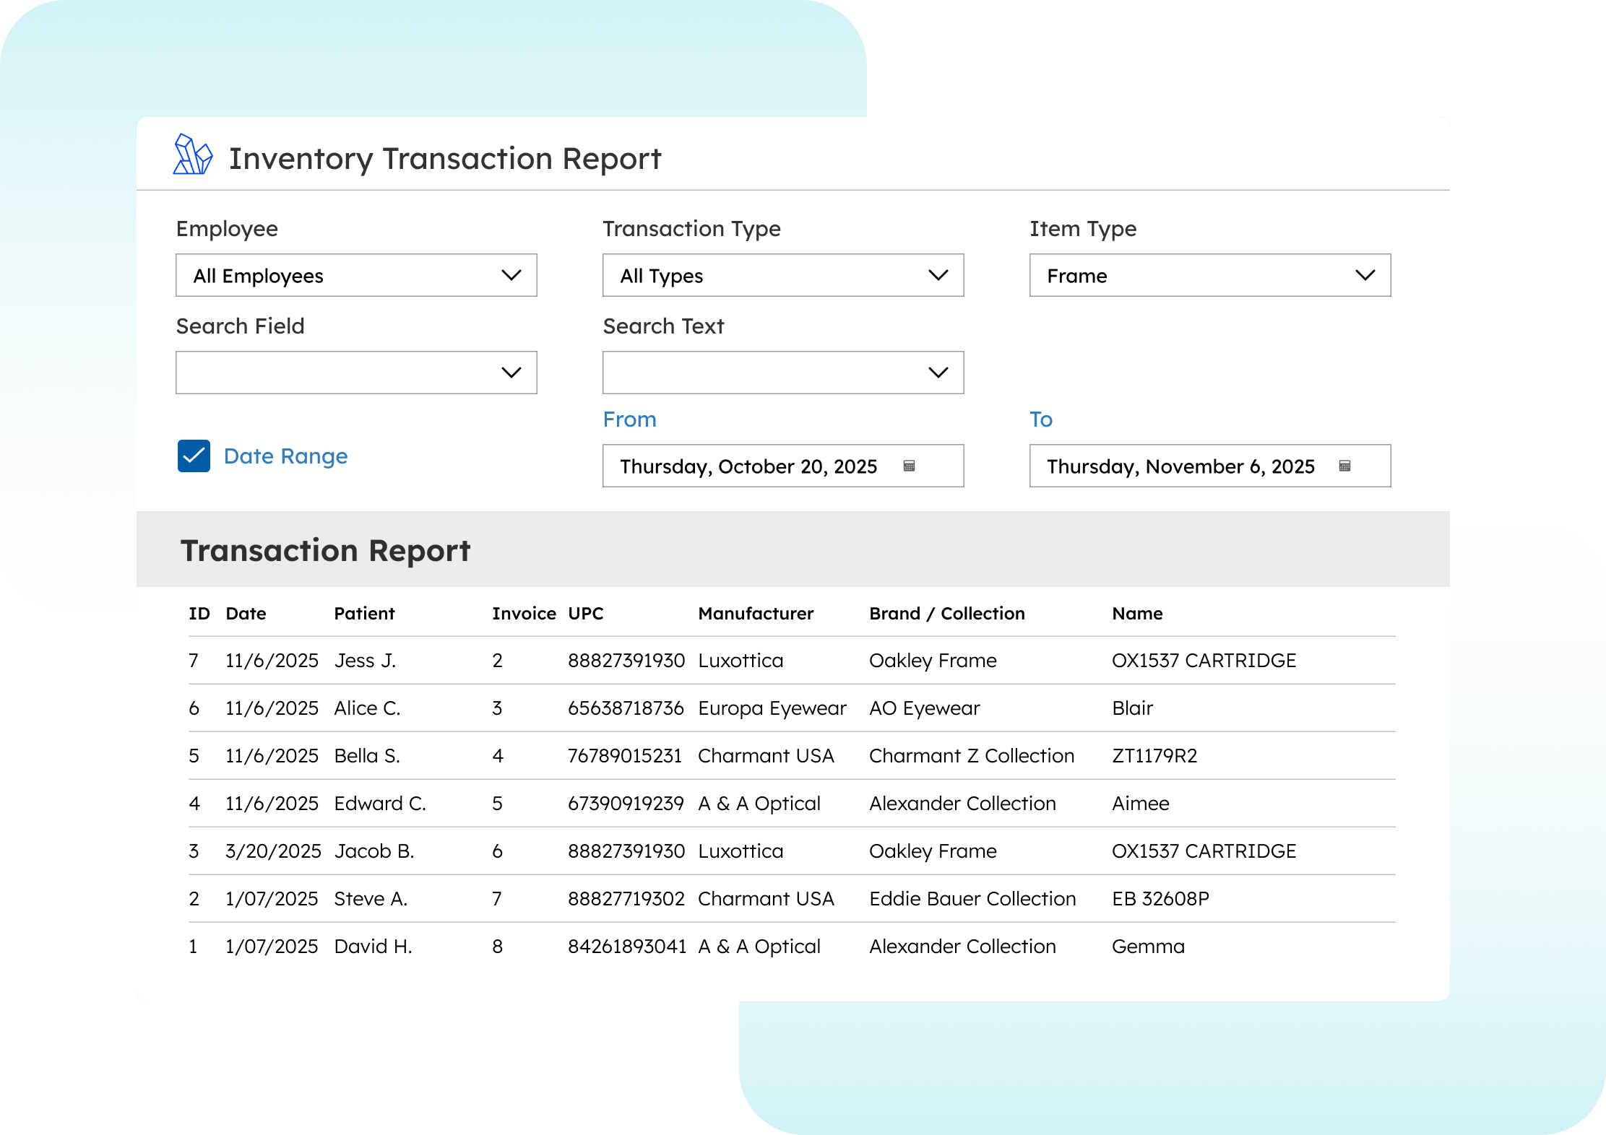Sort by the Manufacturer column header
The height and width of the screenshot is (1135, 1606).
(x=756, y=614)
